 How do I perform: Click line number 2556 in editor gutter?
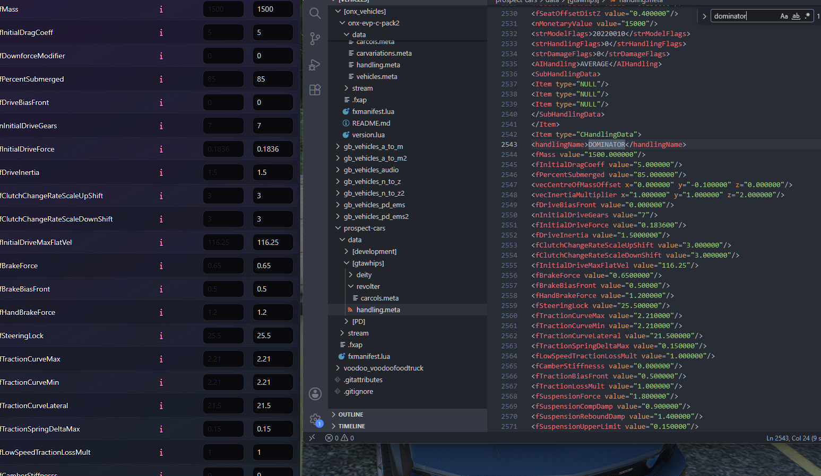coord(509,275)
